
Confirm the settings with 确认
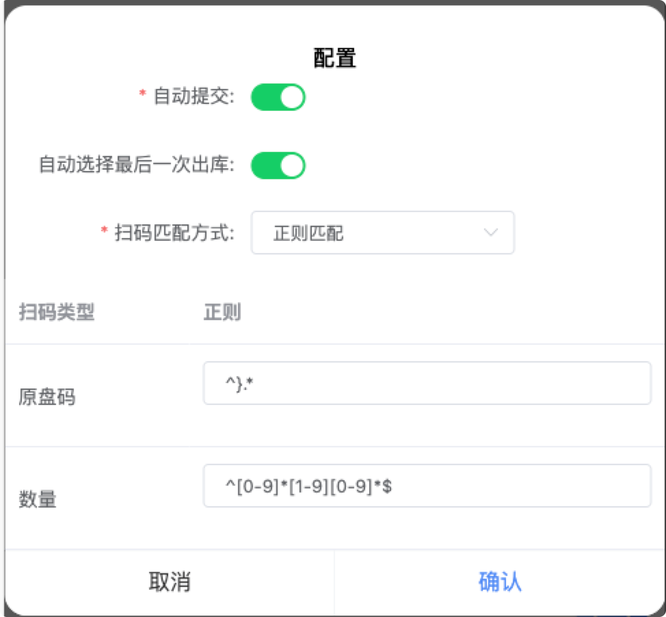(x=500, y=582)
